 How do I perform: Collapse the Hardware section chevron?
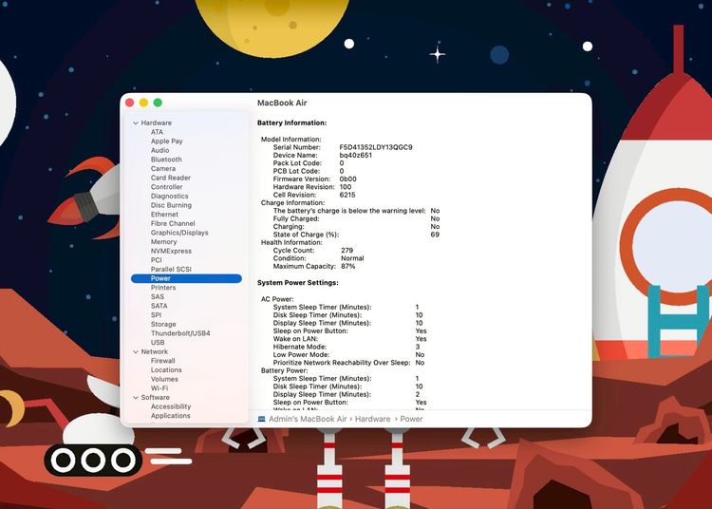[x=136, y=123]
